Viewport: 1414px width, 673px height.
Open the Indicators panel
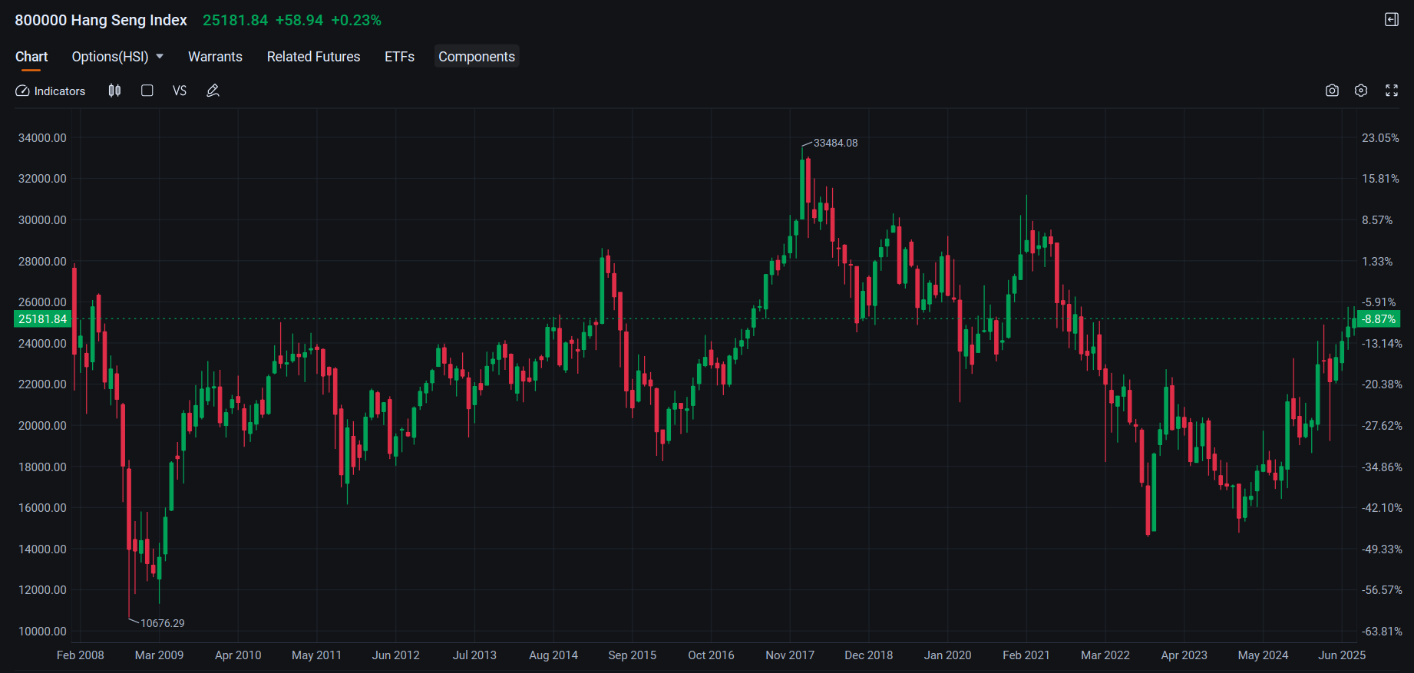(51, 91)
